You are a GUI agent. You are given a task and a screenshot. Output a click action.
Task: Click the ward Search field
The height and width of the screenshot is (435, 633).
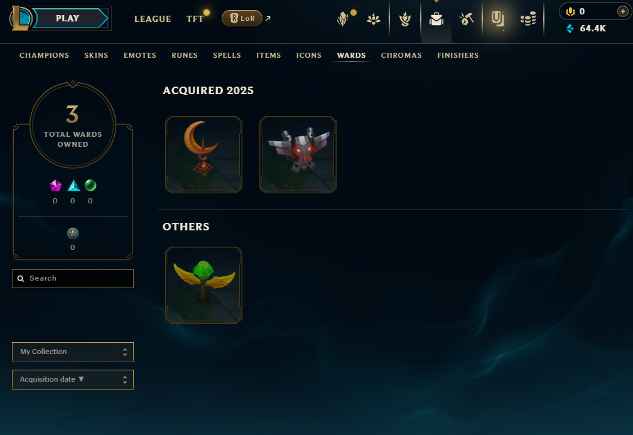coord(73,279)
